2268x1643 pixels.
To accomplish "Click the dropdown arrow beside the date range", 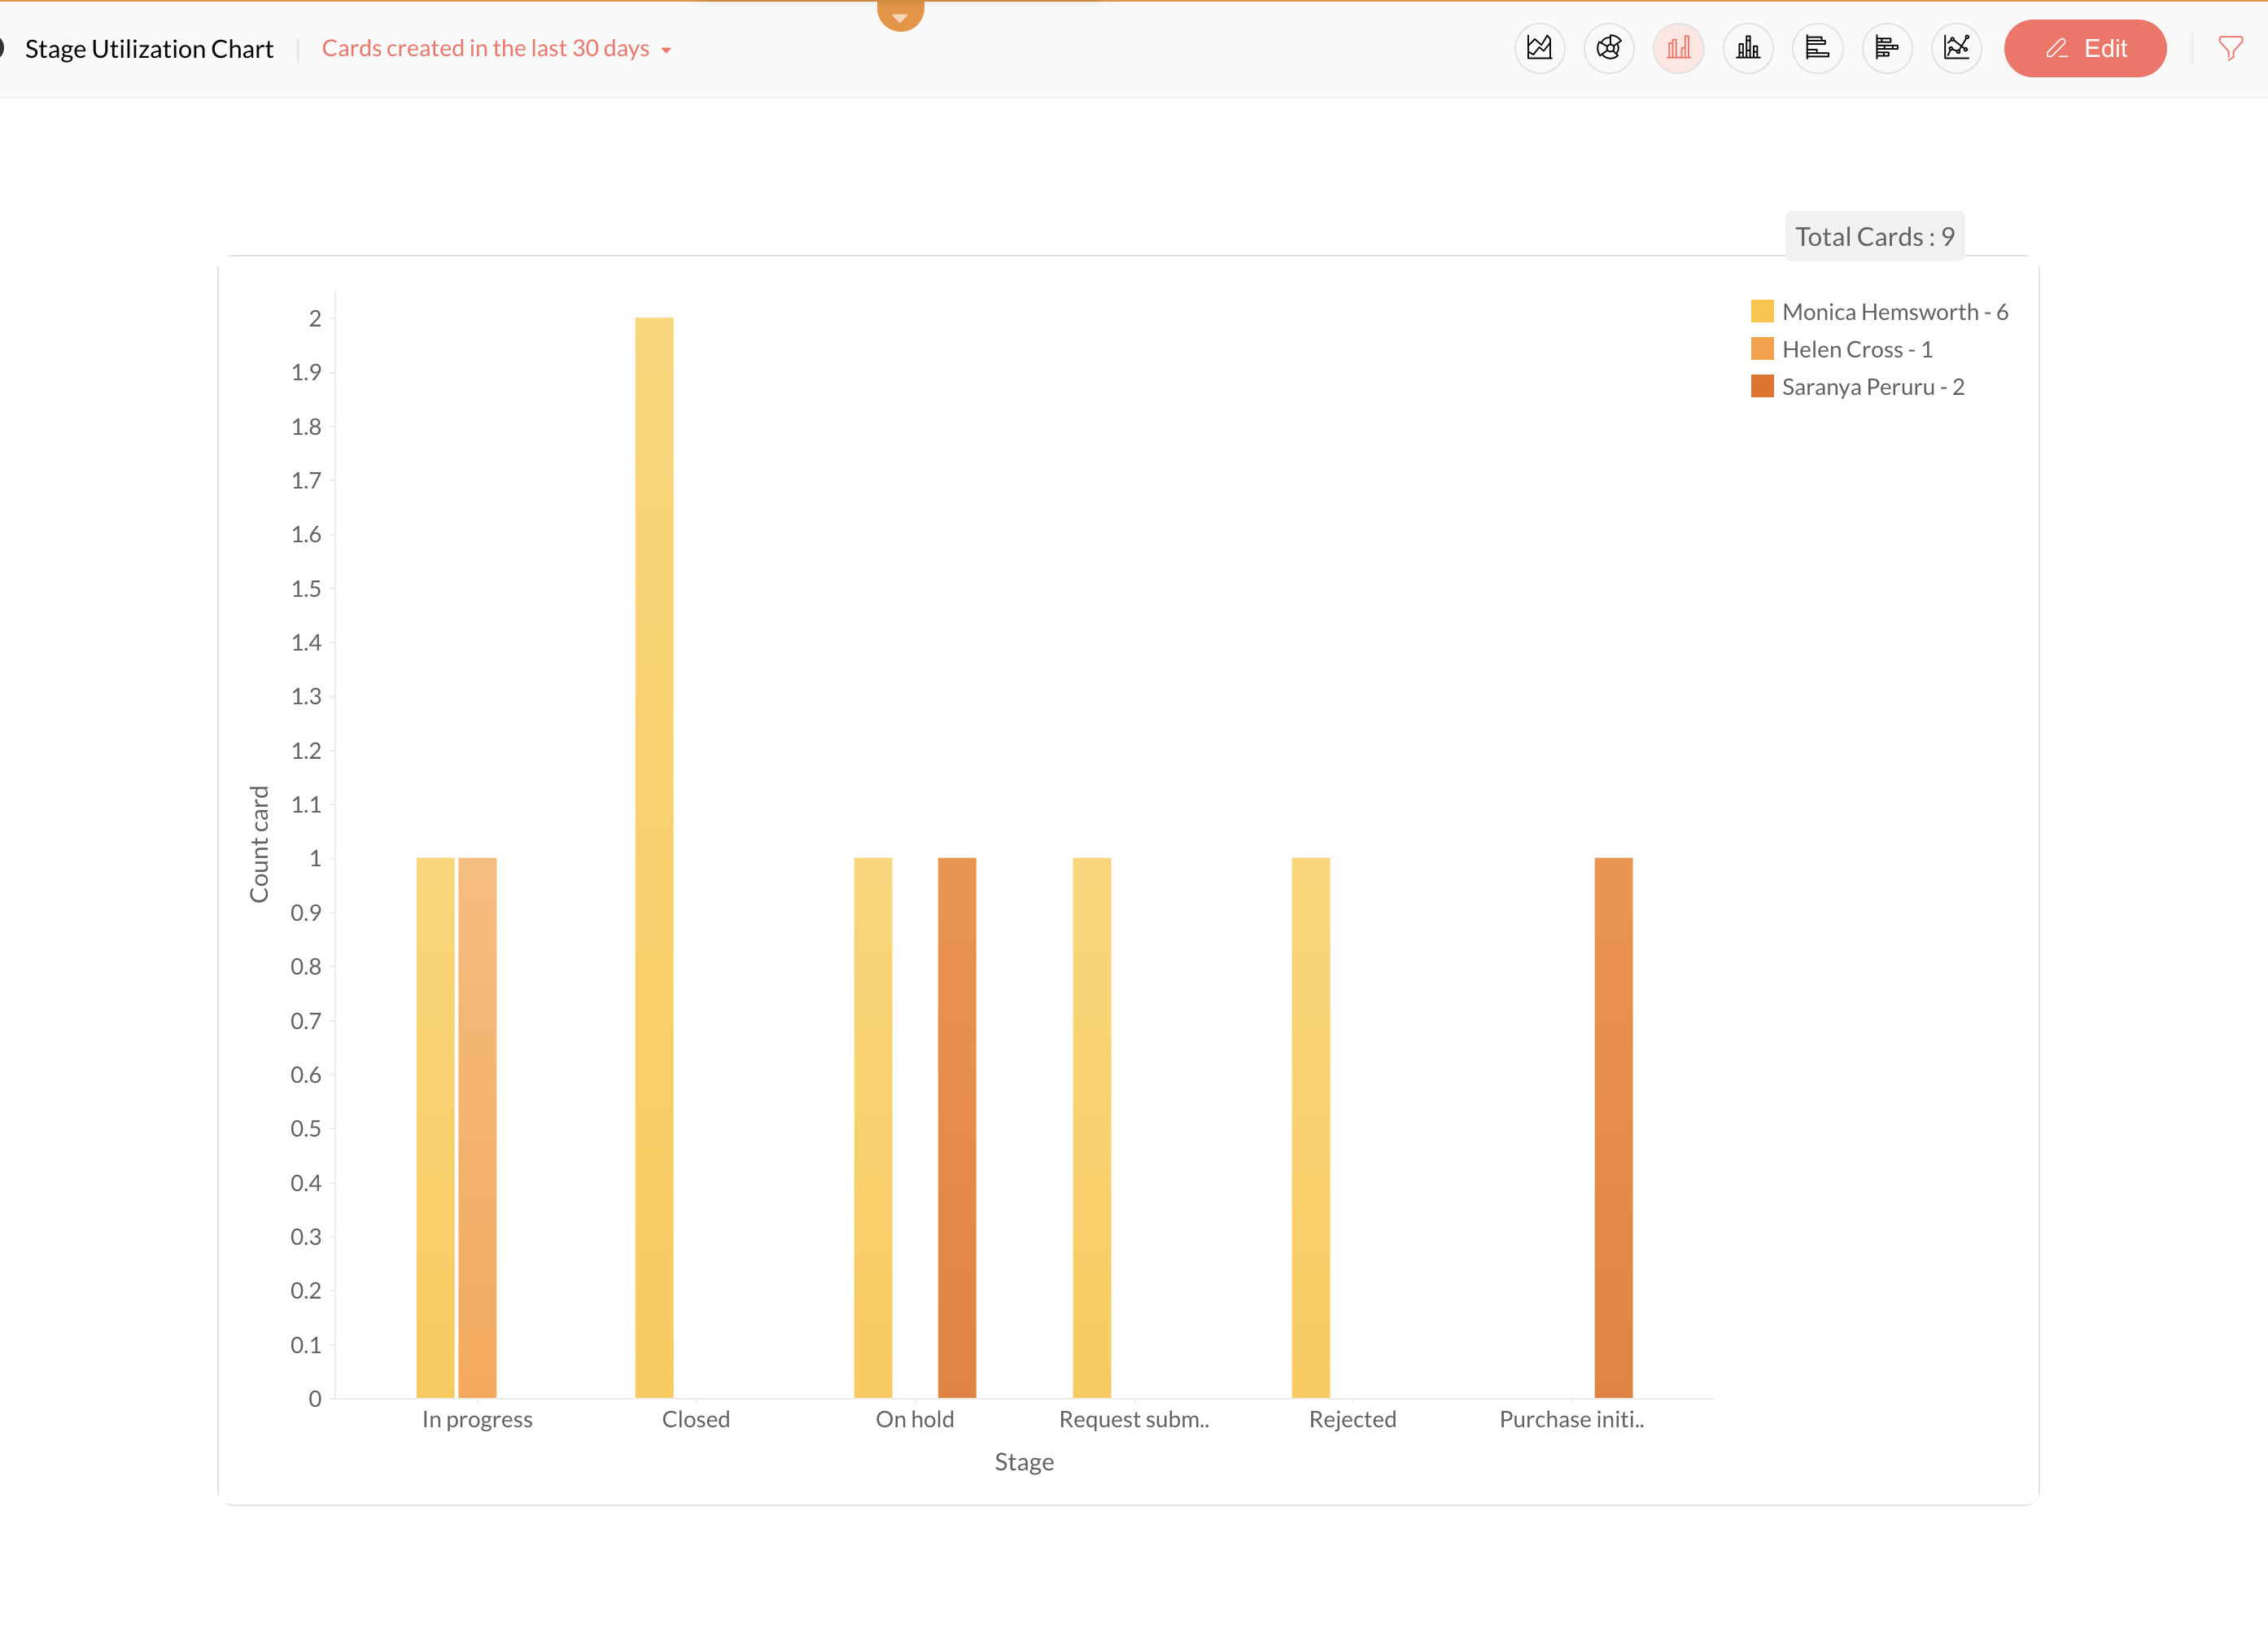I will click(666, 50).
